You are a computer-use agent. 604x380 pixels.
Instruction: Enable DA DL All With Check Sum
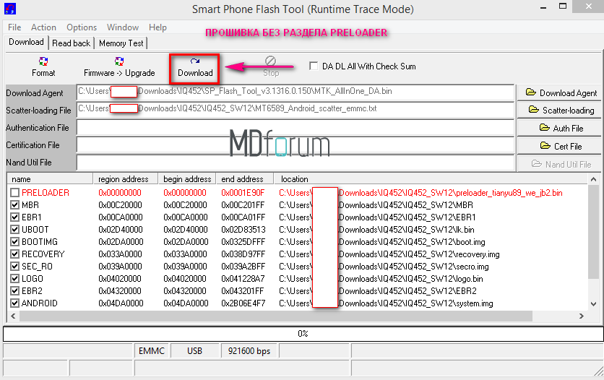314,66
